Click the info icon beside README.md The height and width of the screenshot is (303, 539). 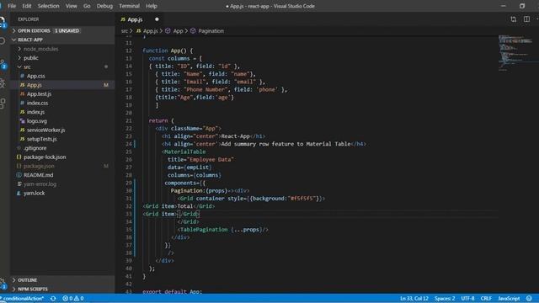pos(19,175)
